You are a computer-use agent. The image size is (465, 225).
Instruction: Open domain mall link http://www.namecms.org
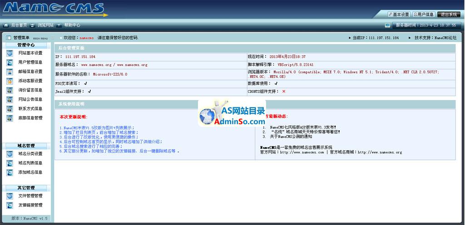380,152
